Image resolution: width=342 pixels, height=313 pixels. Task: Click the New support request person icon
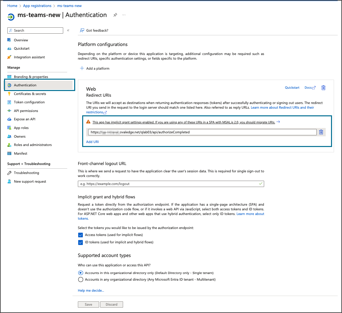9,181
